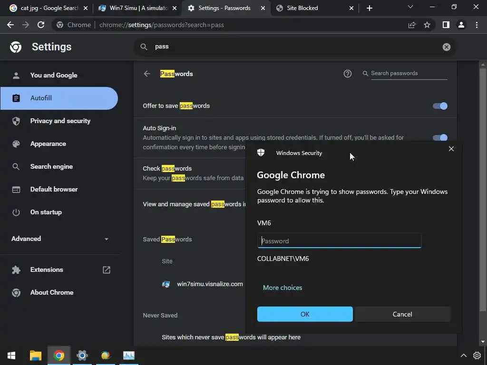
Task: Click the settings search box containing pass
Action: pos(295,47)
